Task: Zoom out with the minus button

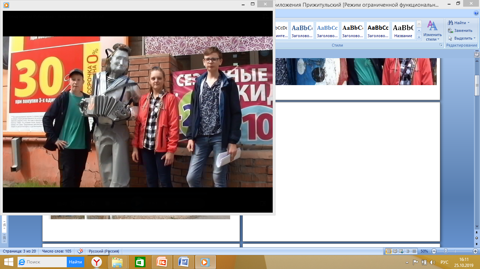Action: click(x=434, y=251)
